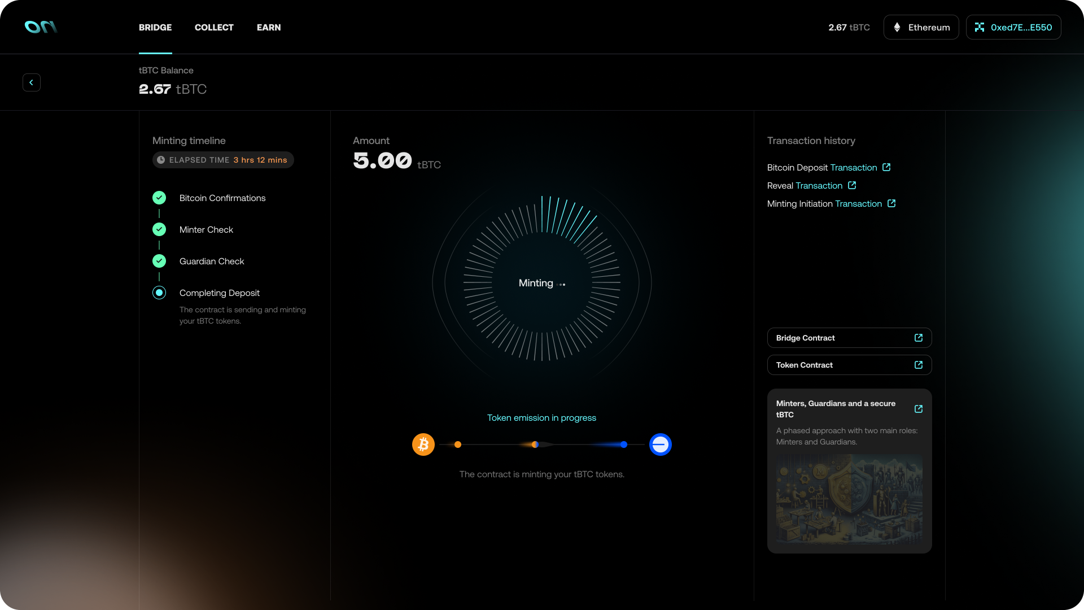The width and height of the screenshot is (1084, 610).
Task: Select the Bitcoin Confirmations step label
Action: pos(222,198)
